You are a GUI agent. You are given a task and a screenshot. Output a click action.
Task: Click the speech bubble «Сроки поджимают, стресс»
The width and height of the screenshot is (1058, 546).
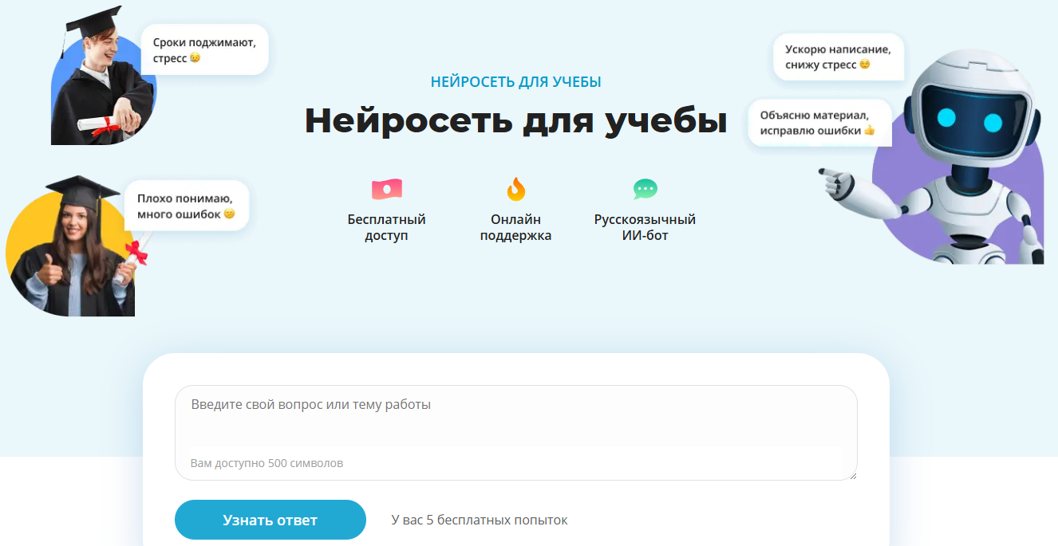coord(203,49)
